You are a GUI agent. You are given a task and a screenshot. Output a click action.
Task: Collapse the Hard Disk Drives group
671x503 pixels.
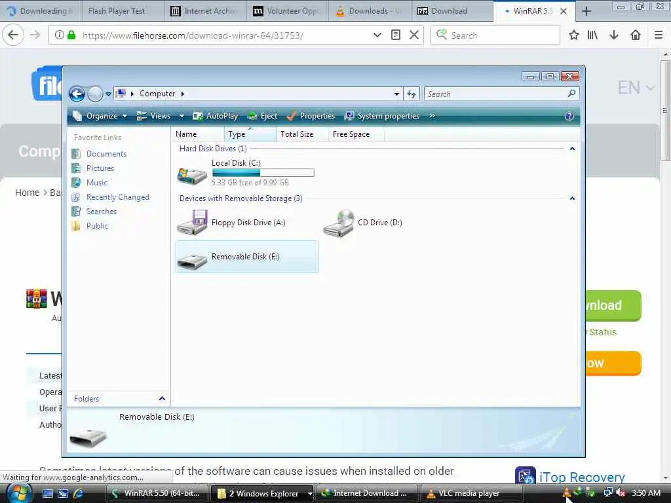coord(571,149)
